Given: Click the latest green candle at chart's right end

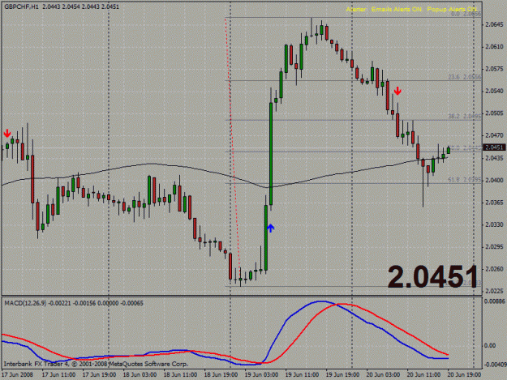Looking at the screenshot, I should pos(449,150).
